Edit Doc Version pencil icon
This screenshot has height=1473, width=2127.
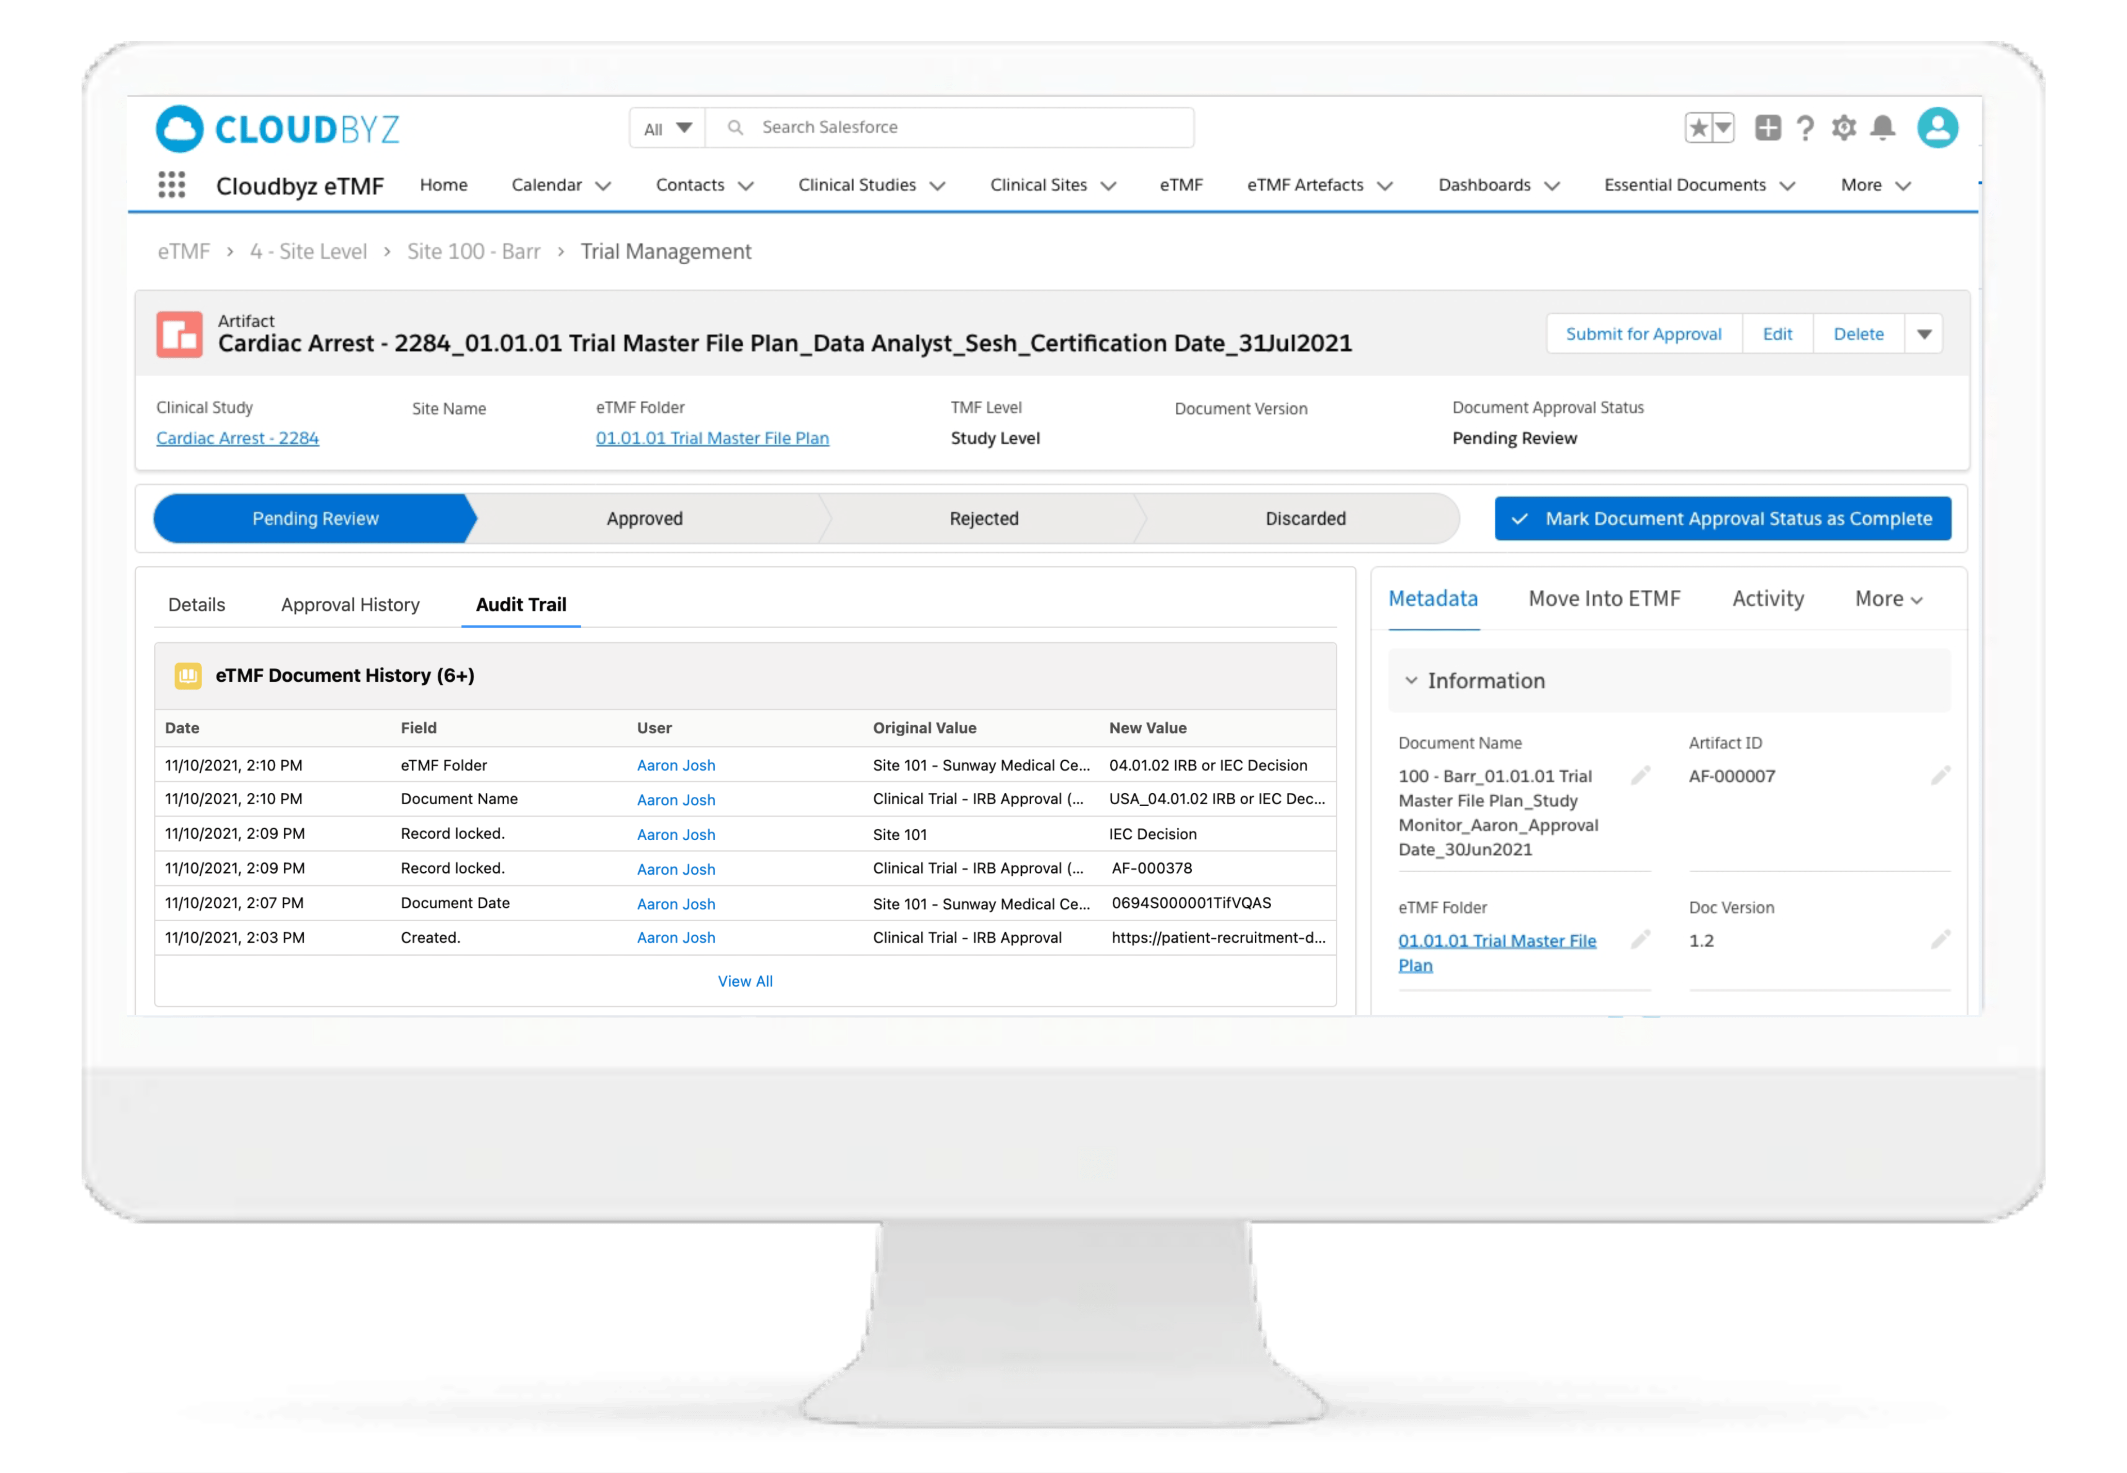(1940, 939)
